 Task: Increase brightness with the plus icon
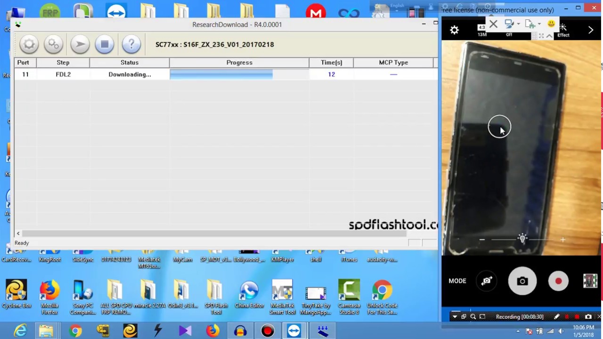[562, 240]
